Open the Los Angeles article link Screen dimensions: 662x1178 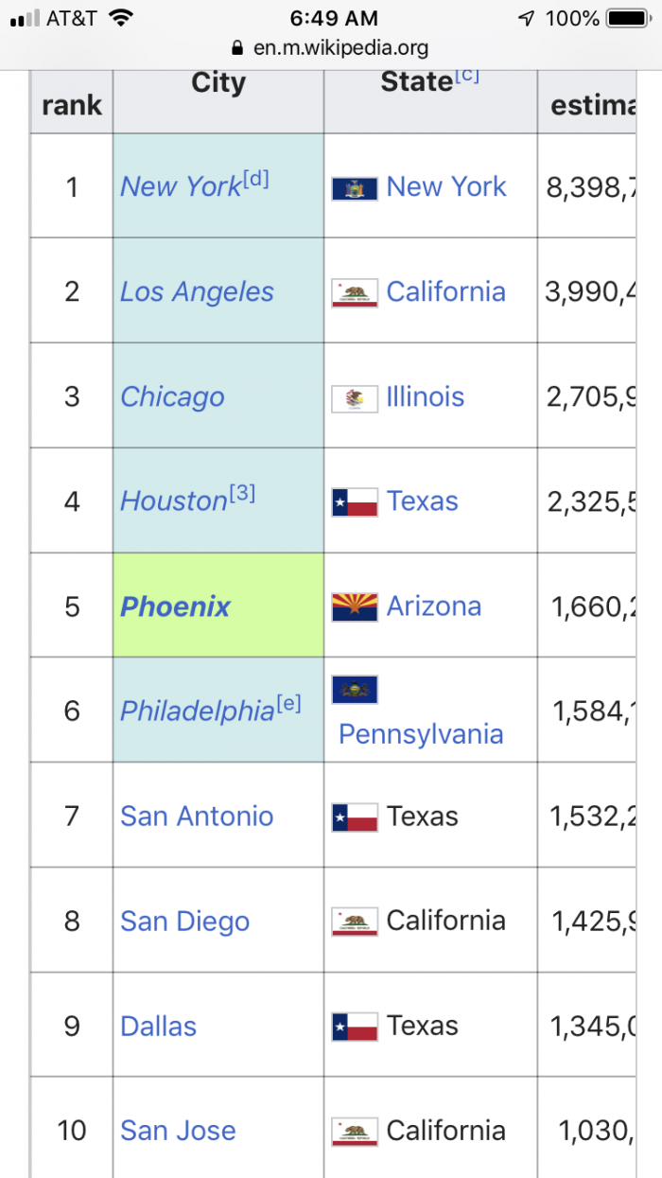coord(197,292)
